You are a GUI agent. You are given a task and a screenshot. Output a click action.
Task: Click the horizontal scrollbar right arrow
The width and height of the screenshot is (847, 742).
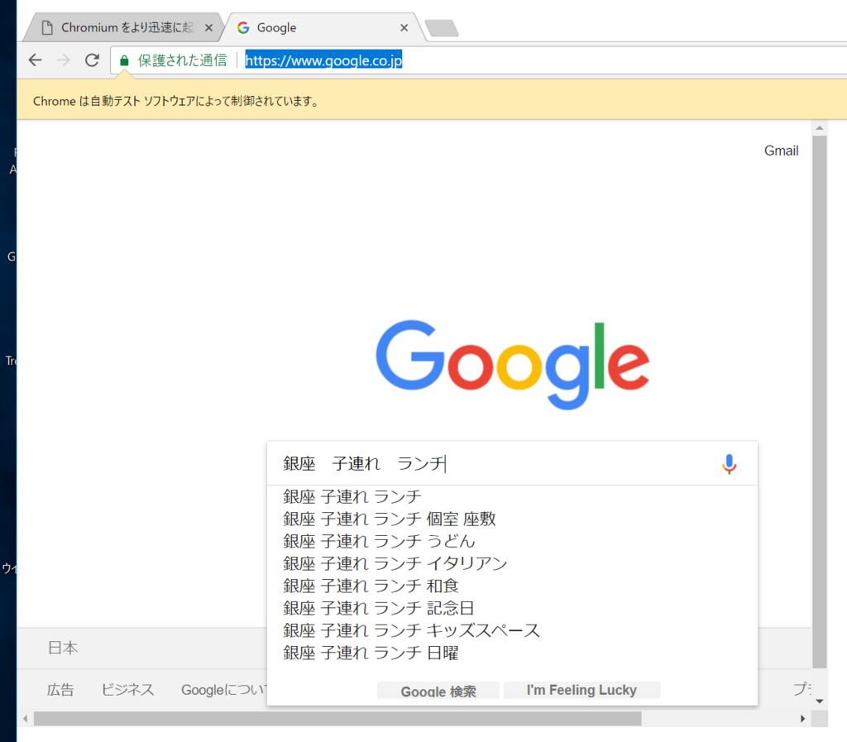point(802,719)
